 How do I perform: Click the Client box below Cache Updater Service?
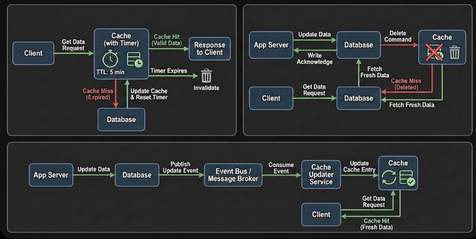(x=321, y=214)
